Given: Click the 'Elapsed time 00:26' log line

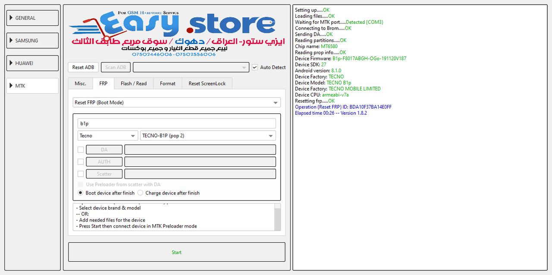Looking at the screenshot, I should pos(331,113).
